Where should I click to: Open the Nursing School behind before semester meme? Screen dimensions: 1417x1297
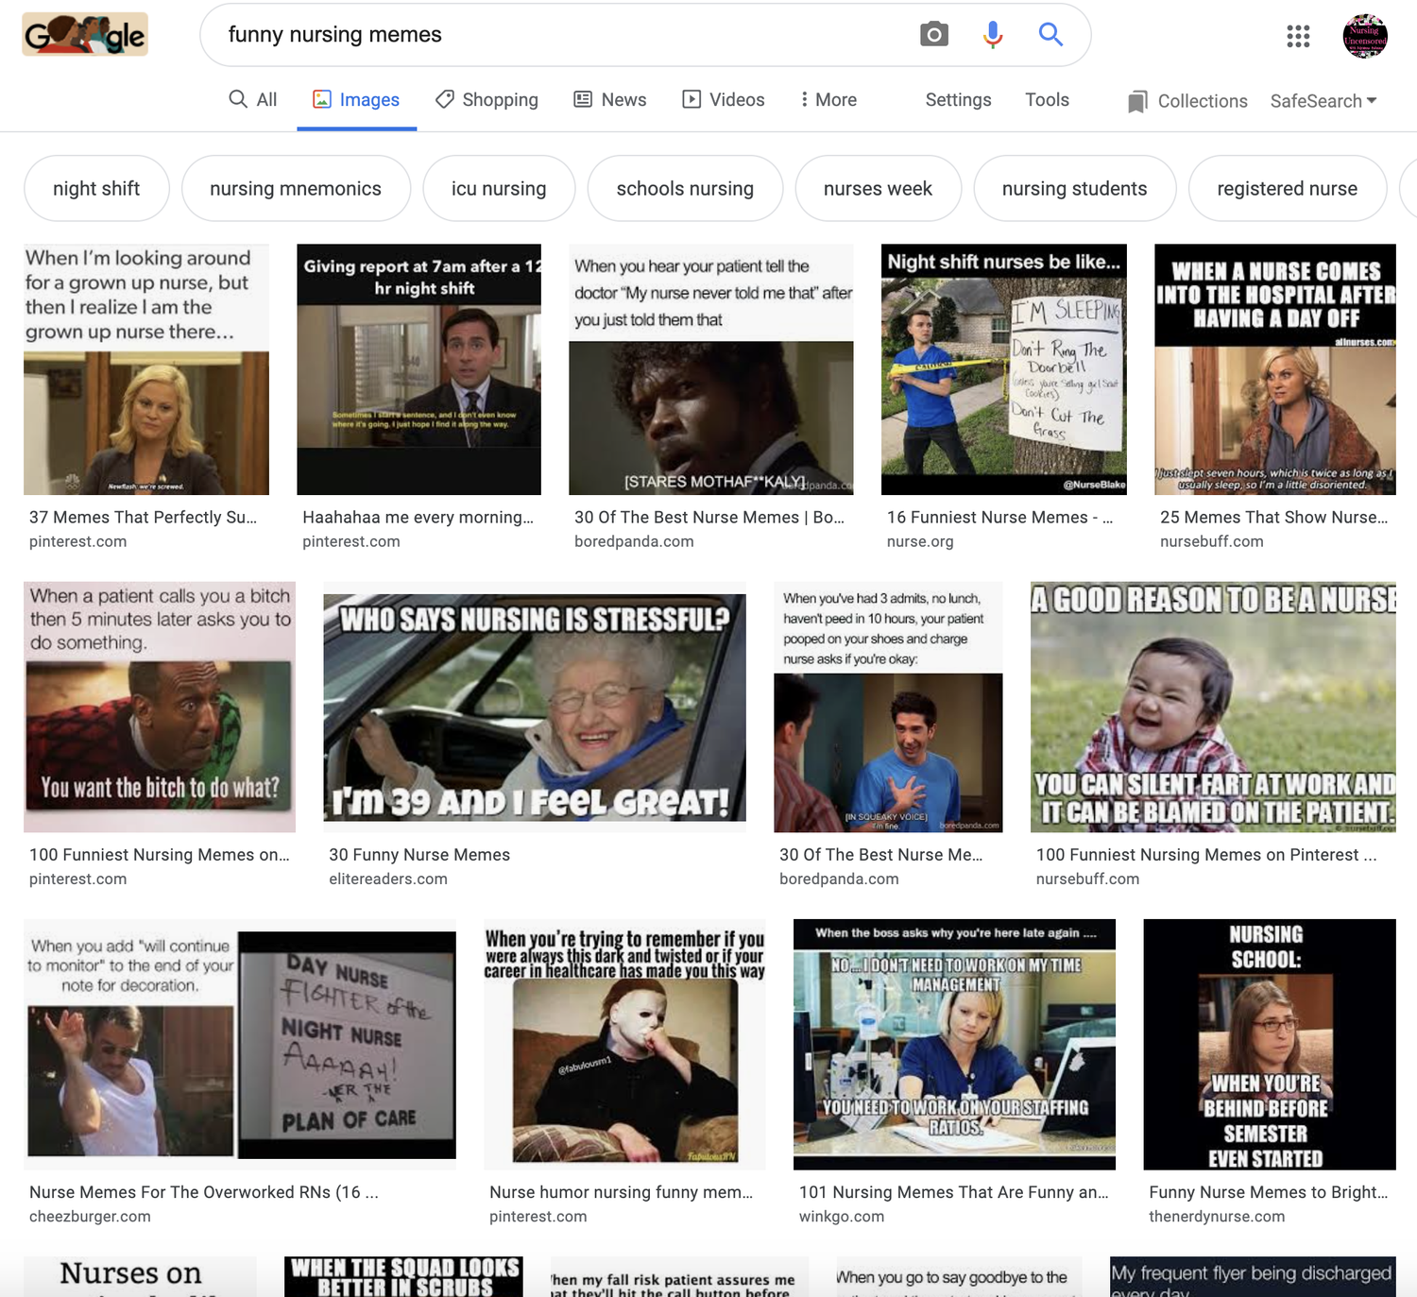coord(1270,1045)
